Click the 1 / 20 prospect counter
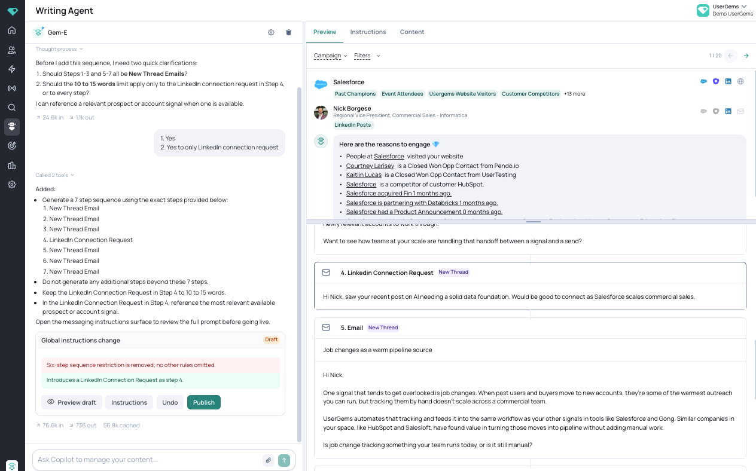Screen dimensions: 756x471 pyautogui.click(x=715, y=56)
